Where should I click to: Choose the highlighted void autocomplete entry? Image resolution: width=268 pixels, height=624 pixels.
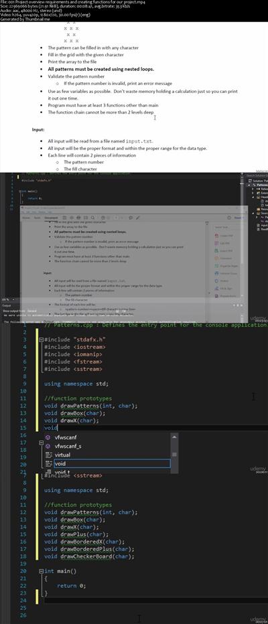(107, 463)
